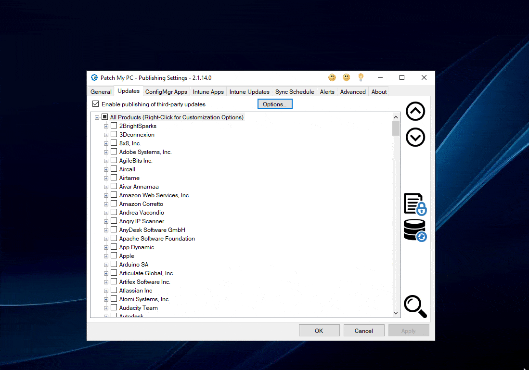
Task: Click the product list scrollbar thumb
Action: coord(396,128)
